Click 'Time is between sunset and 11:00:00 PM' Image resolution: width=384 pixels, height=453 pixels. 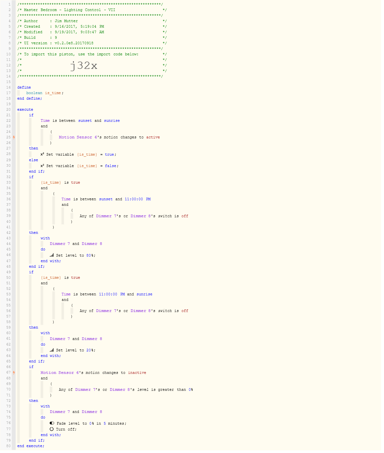click(106, 199)
